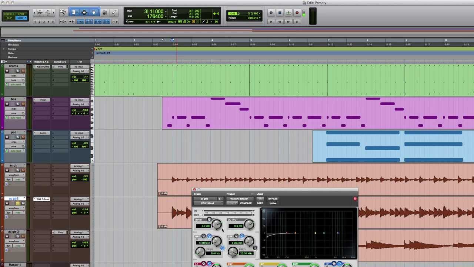The height and width of the screenshot is (267, 474).
Task: Adjust the LPF FREQ knob
Action: coord(233,252)
